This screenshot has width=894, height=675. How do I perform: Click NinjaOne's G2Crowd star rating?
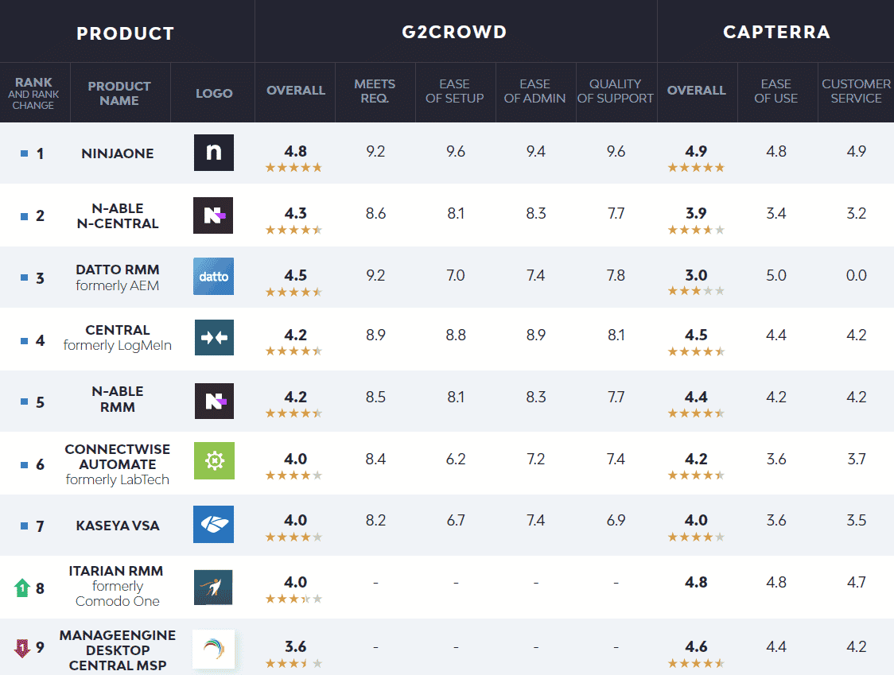[x=293, y=168]
